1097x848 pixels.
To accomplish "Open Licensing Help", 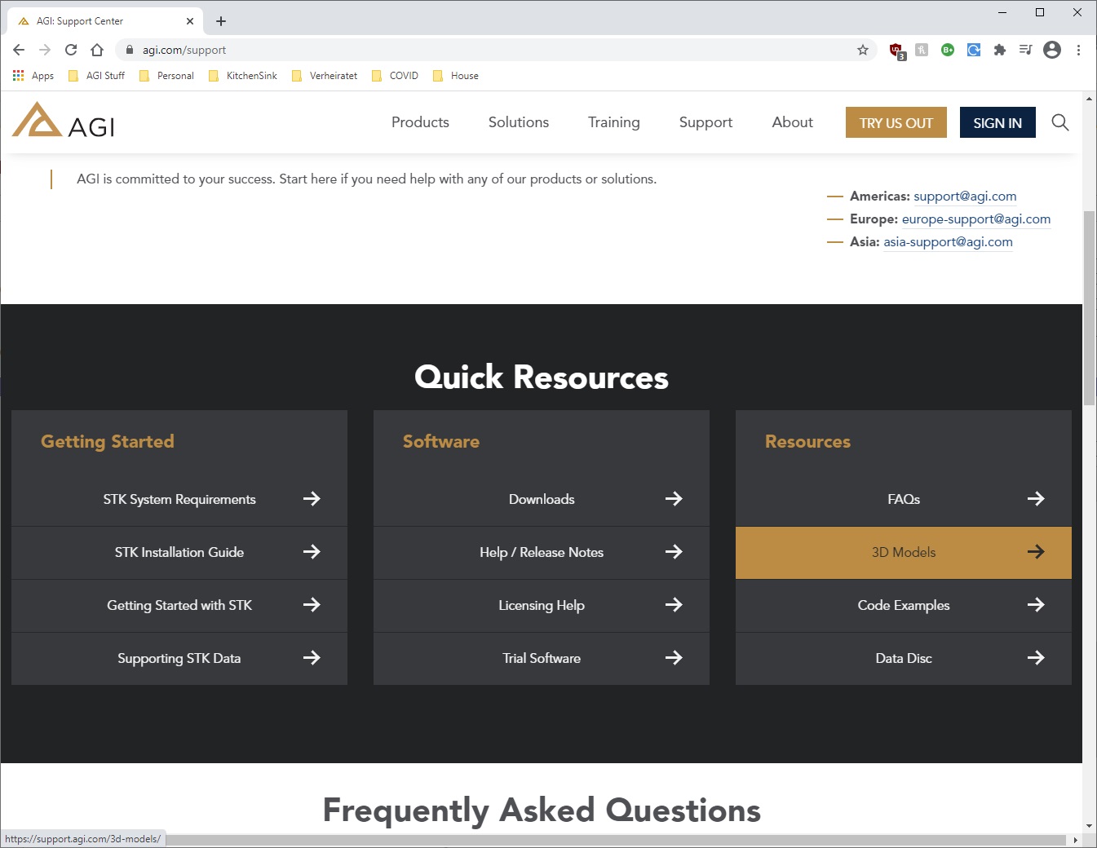I will pos(542,606).
